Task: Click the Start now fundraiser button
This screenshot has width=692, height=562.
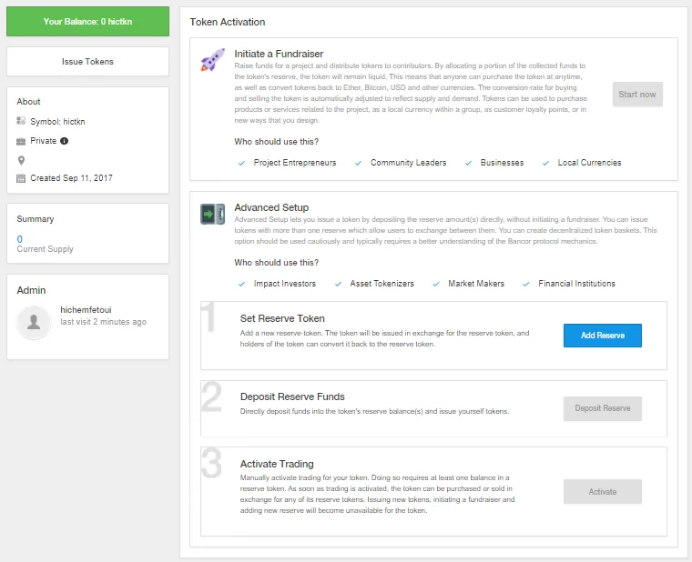Action: pos(637,95)
